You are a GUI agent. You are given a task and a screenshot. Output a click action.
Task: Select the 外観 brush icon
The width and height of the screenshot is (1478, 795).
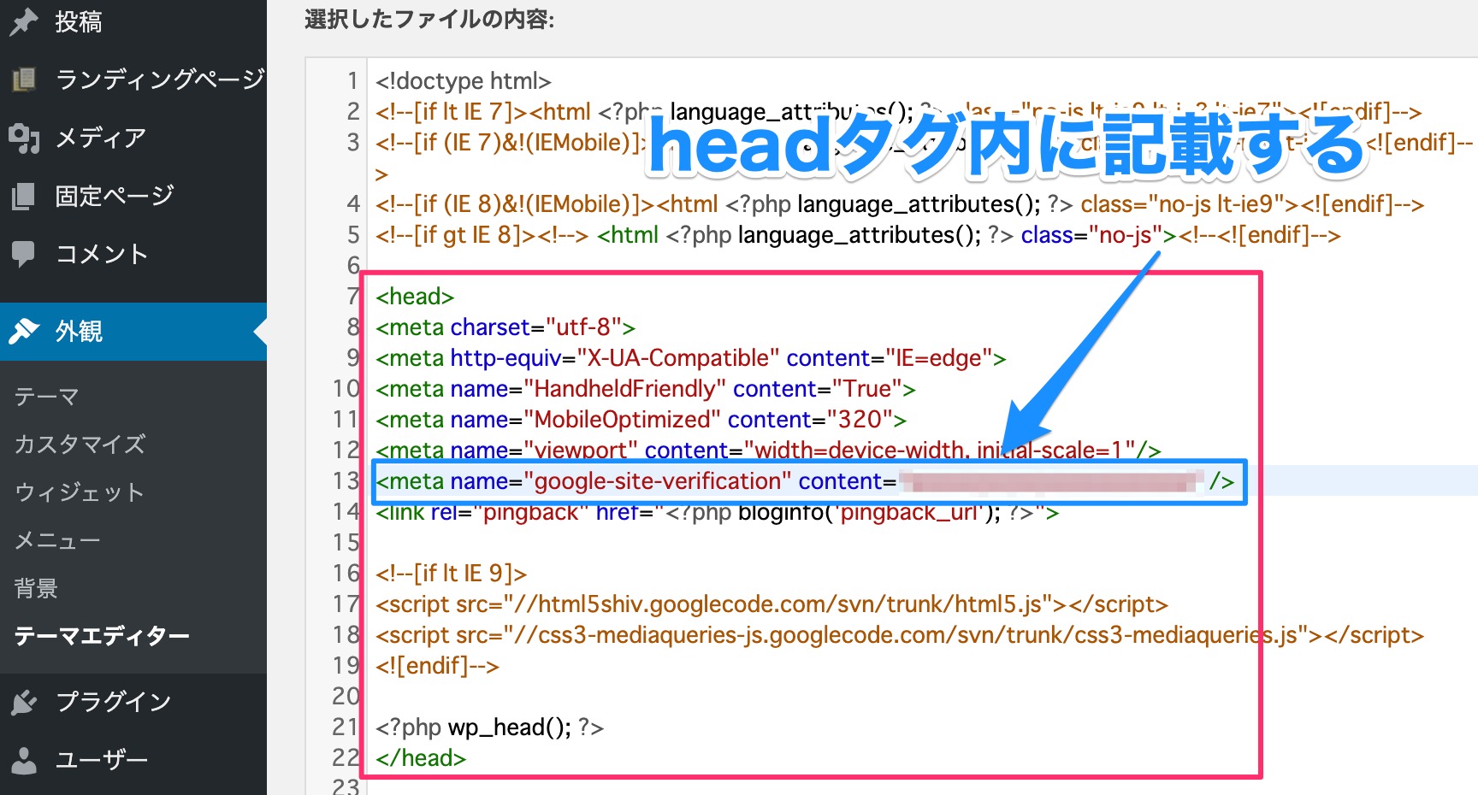pos(26,331)
